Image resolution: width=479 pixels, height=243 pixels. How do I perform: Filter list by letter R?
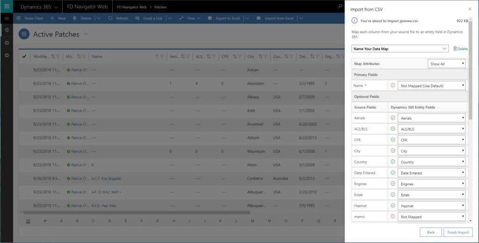coord(335,221)
